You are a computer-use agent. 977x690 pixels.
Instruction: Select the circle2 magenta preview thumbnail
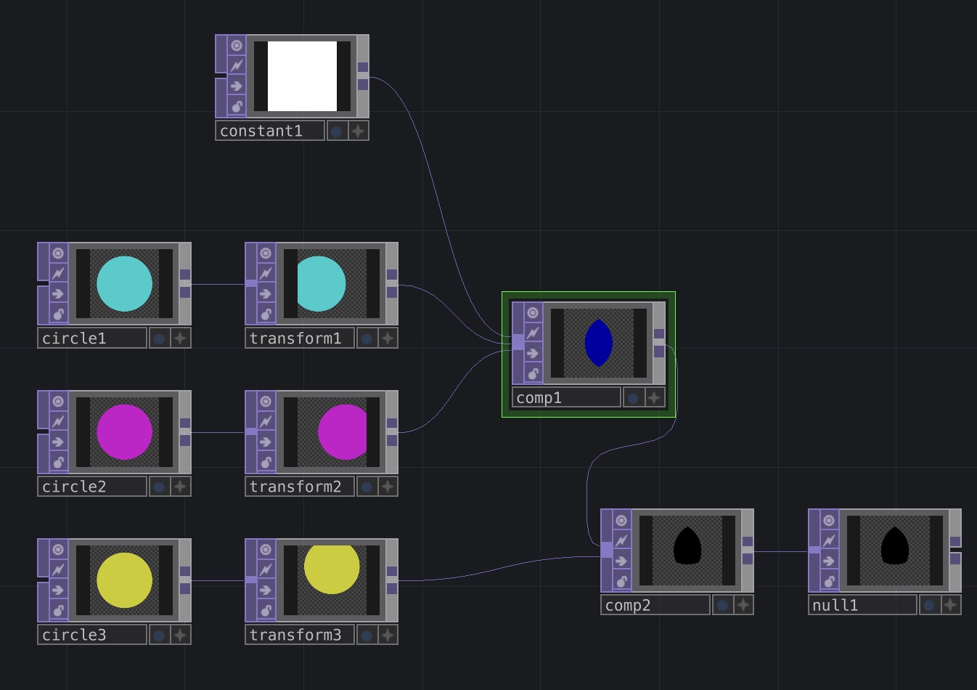pyautogui.click(x=124, y=432)
